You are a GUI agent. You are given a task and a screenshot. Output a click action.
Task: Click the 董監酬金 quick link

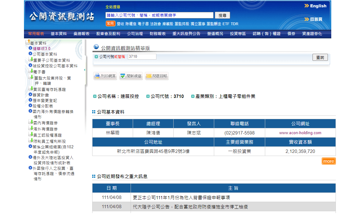click(x=214, y=24)
